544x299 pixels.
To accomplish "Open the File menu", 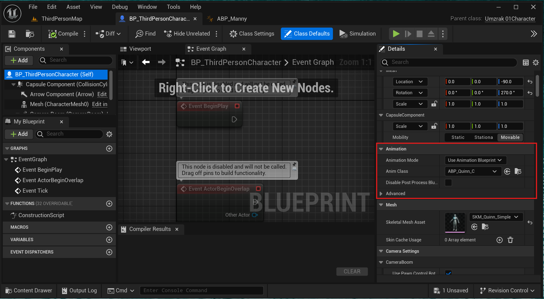I will (33, 7).
